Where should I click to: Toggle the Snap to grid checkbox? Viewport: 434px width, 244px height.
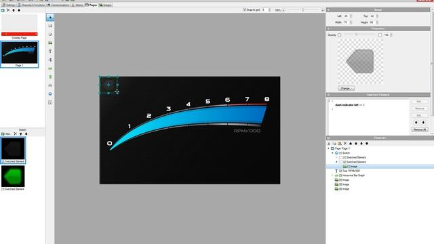(x=244, y=9)
